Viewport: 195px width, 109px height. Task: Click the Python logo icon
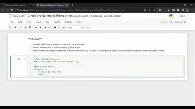[x=171, y=16]
